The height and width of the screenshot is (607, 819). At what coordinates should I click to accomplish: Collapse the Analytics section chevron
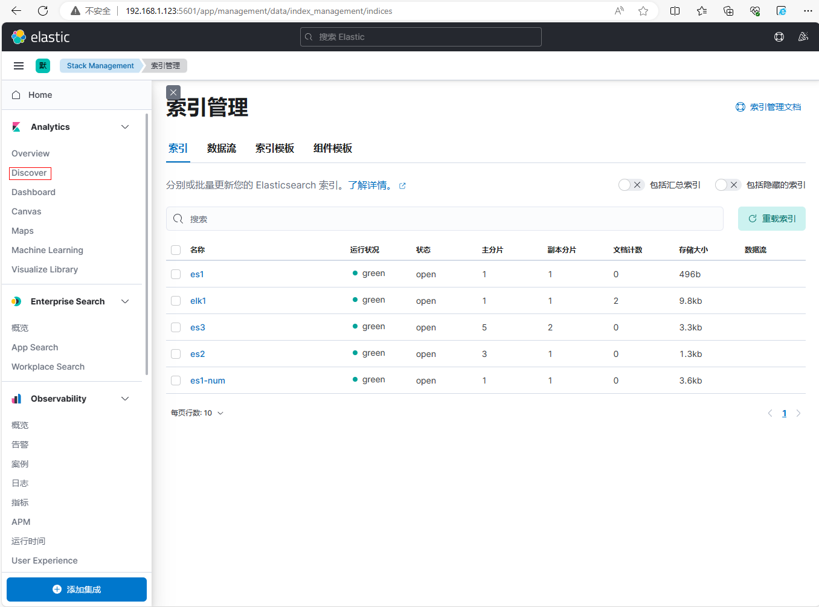click(125, 127)
